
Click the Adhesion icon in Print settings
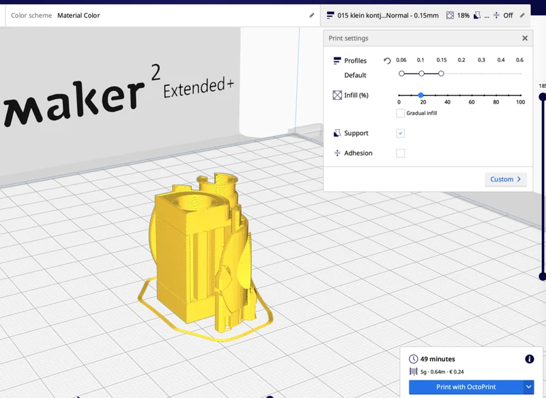(x=337, y=153)
